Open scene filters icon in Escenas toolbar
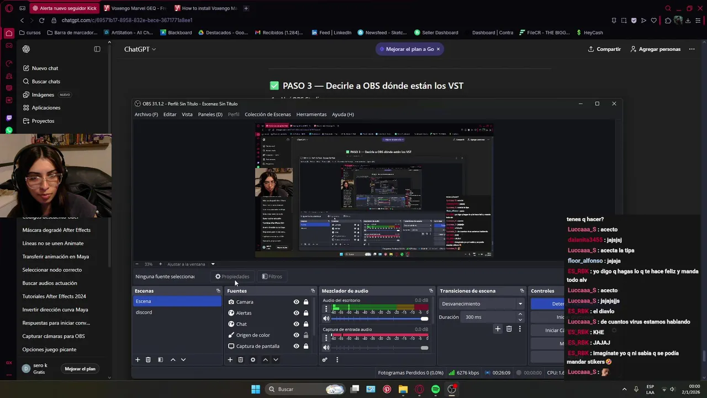This screenshot has width=707, height=398. 160,360
